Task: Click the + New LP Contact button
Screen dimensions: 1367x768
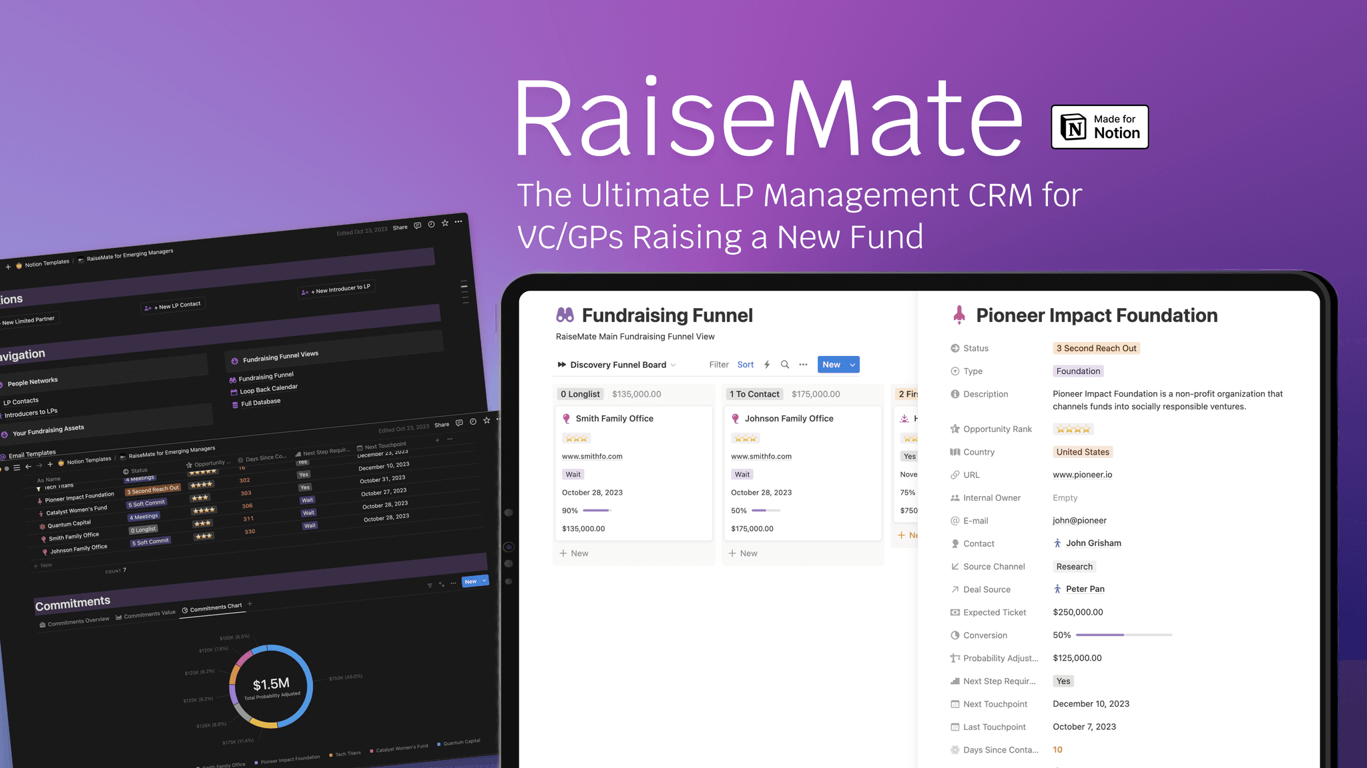Action: [173, 305]
